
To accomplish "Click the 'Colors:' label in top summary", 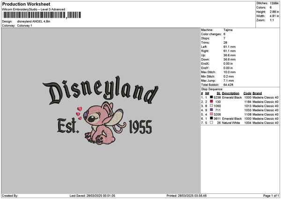I will [x=261, y=8].
